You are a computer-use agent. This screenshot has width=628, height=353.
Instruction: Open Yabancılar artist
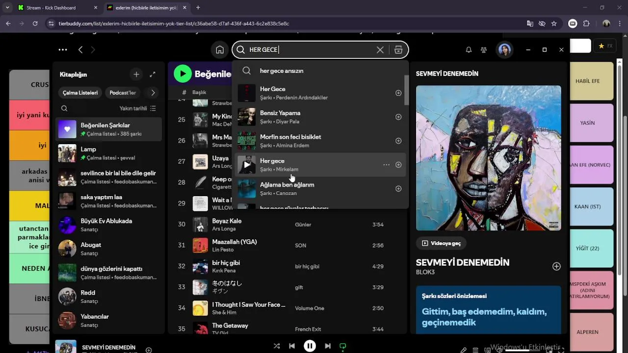point(108,321)
